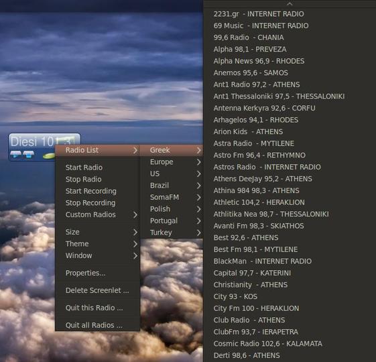Image resolution: width=376 pixels, height=362 pixels.
Task: Select 99,6 Radio - CHANIA
Action: [x=290, y=38]
